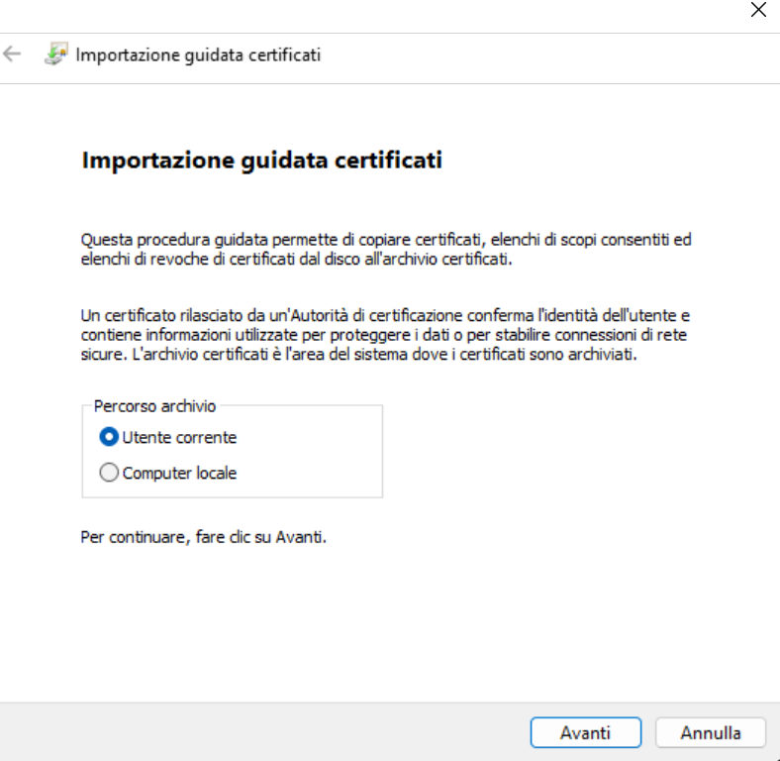Select the Computer locale radio button
This screenshot has height=761, width=780.
pyautogui.click(x=109, y=472)
